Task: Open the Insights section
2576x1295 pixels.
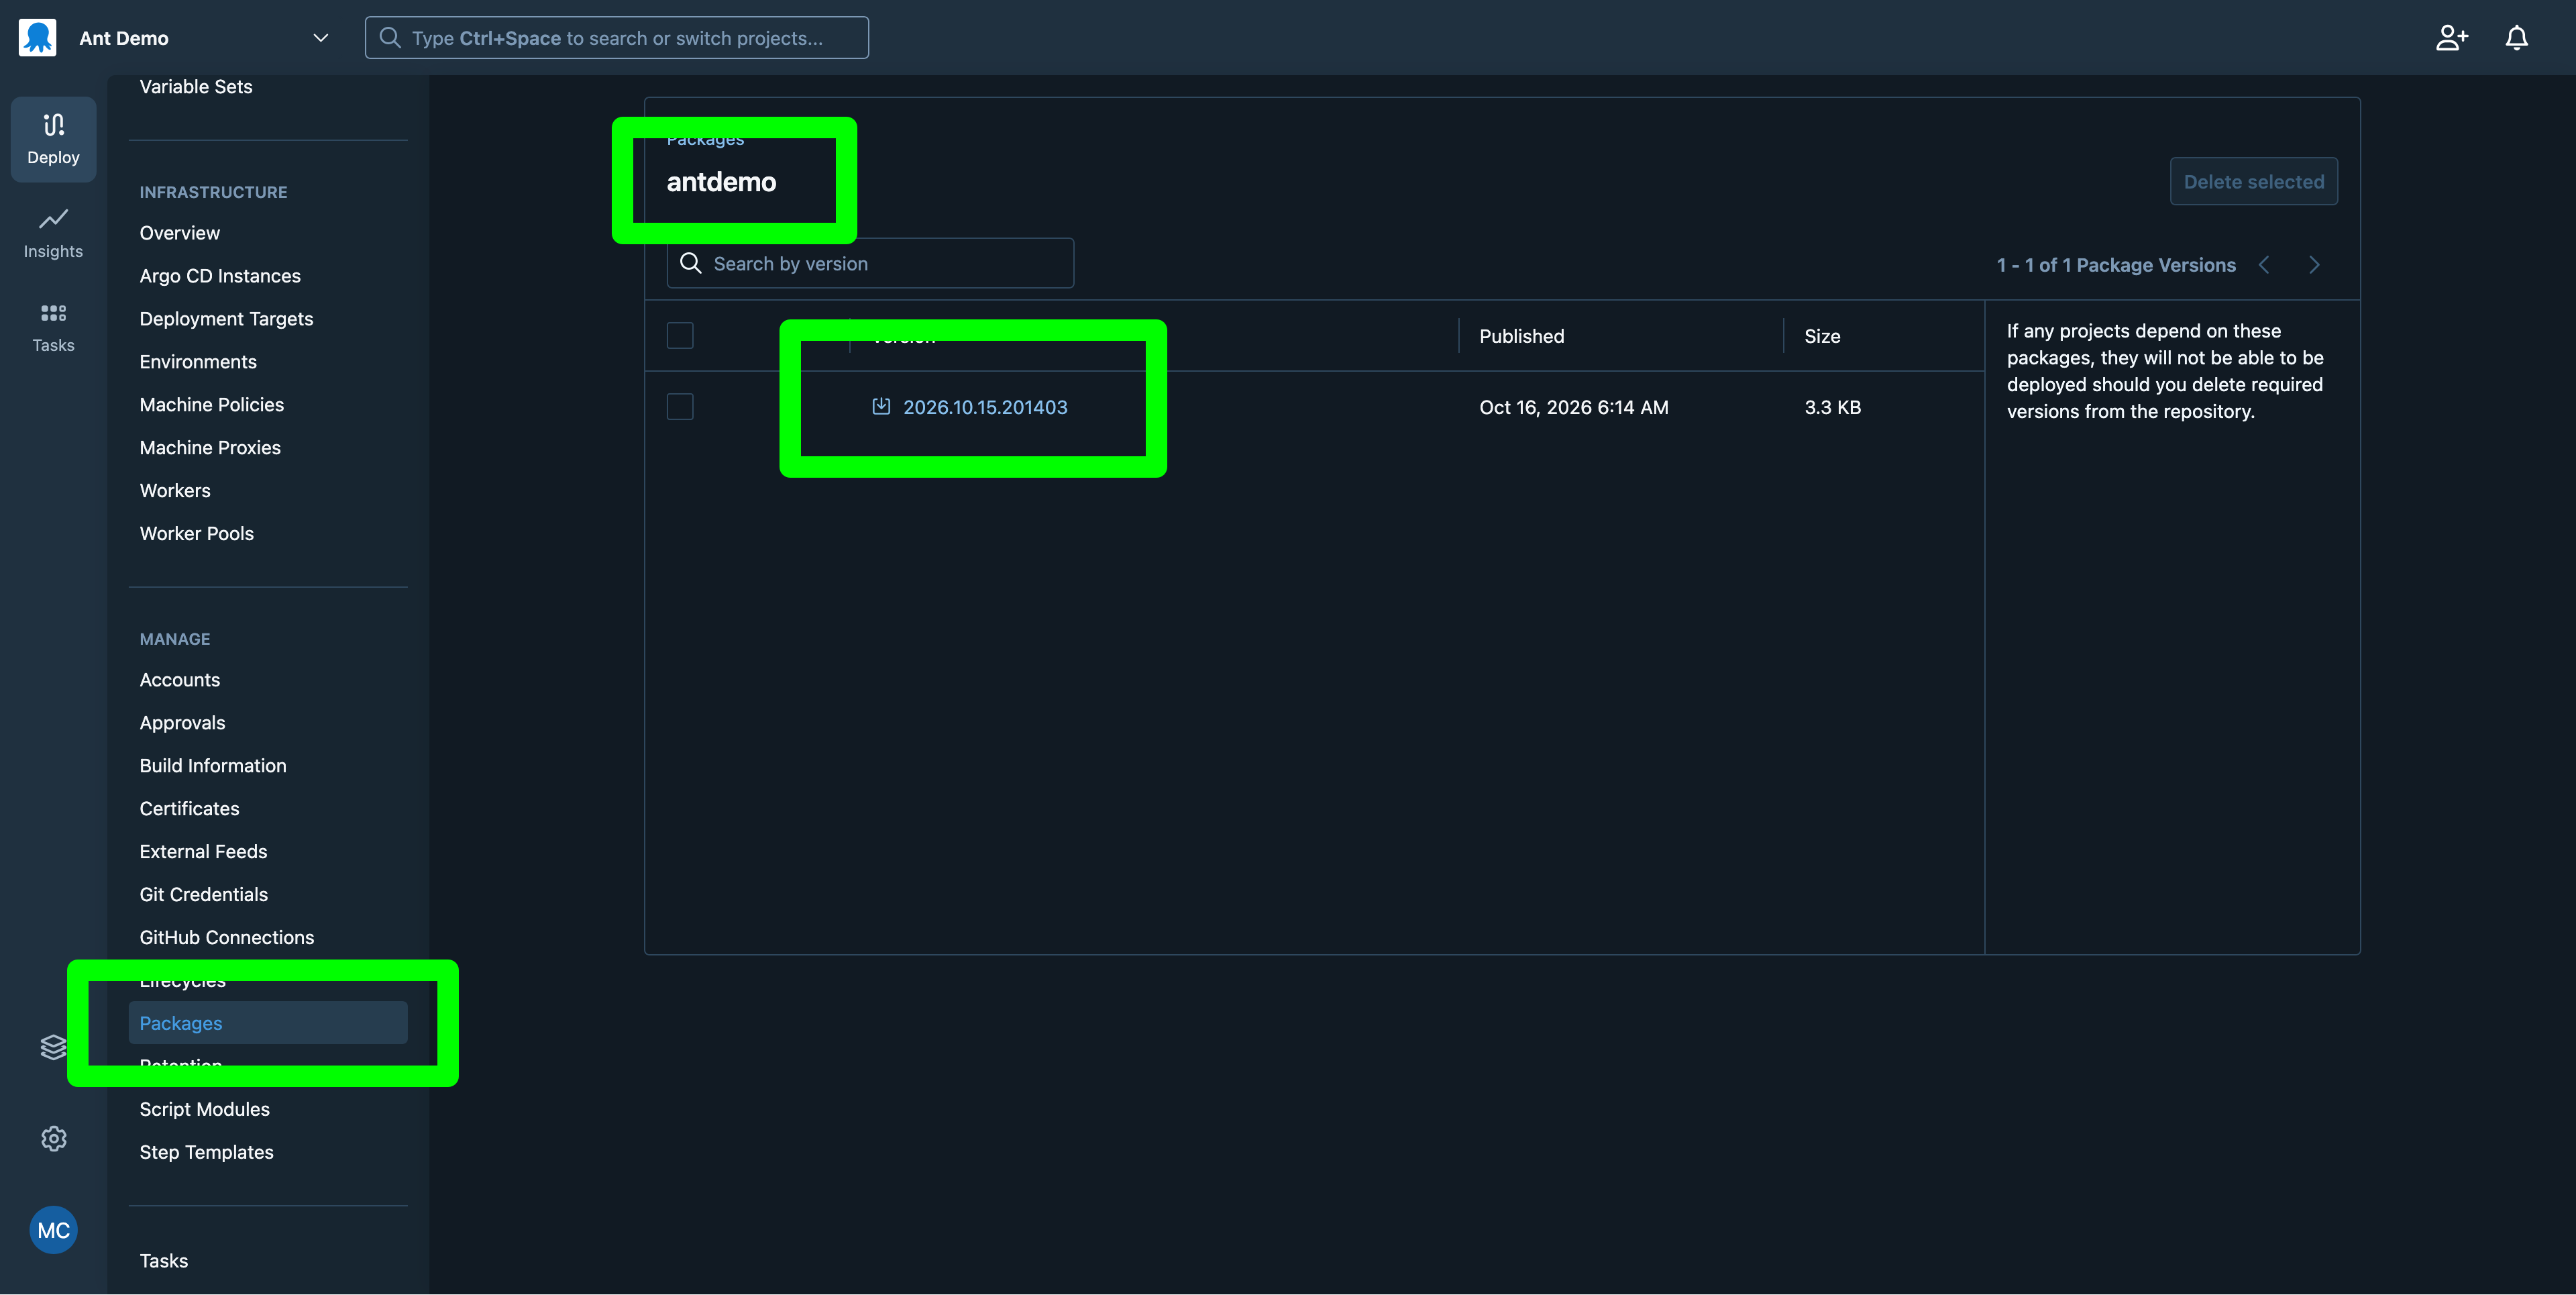Action: (53, 233)
